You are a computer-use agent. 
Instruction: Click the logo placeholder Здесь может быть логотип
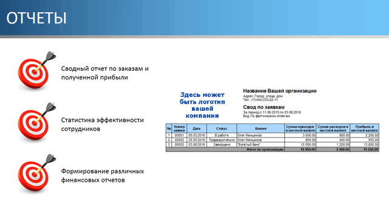(202, 105)
